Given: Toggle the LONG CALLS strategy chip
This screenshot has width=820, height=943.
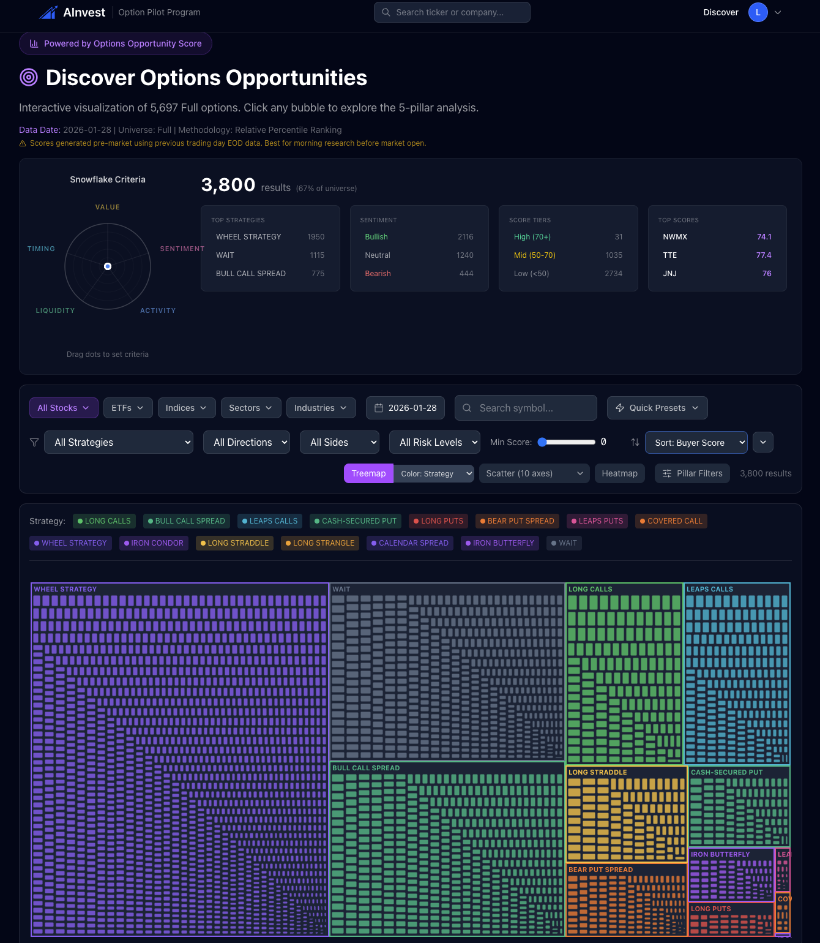Looking at the screenshot, I should (x=104, y=521).
